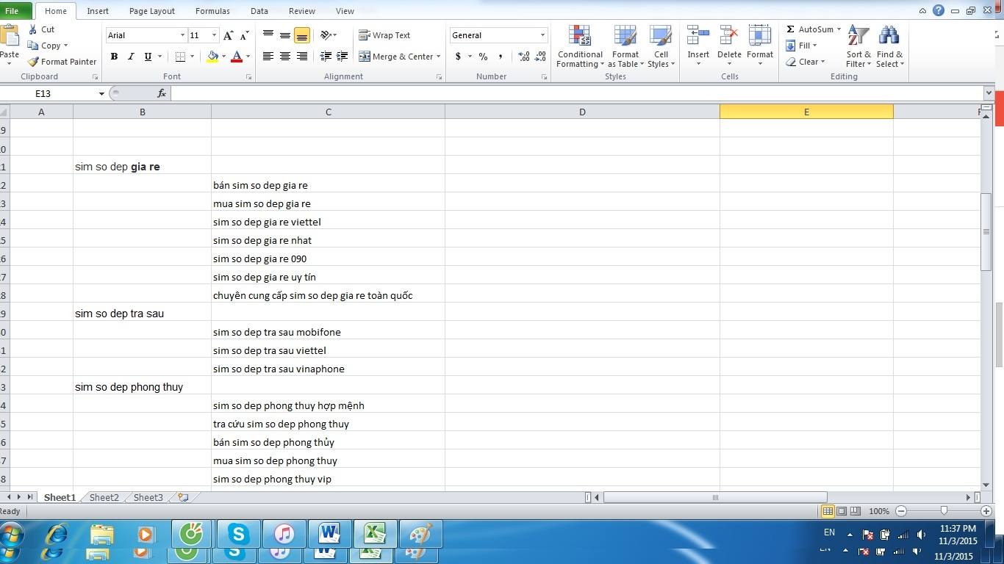The height and width of the screenshot is (564, 1004).
Task: Click Zoom Out minus button
Action: click(x=901, y=511)
